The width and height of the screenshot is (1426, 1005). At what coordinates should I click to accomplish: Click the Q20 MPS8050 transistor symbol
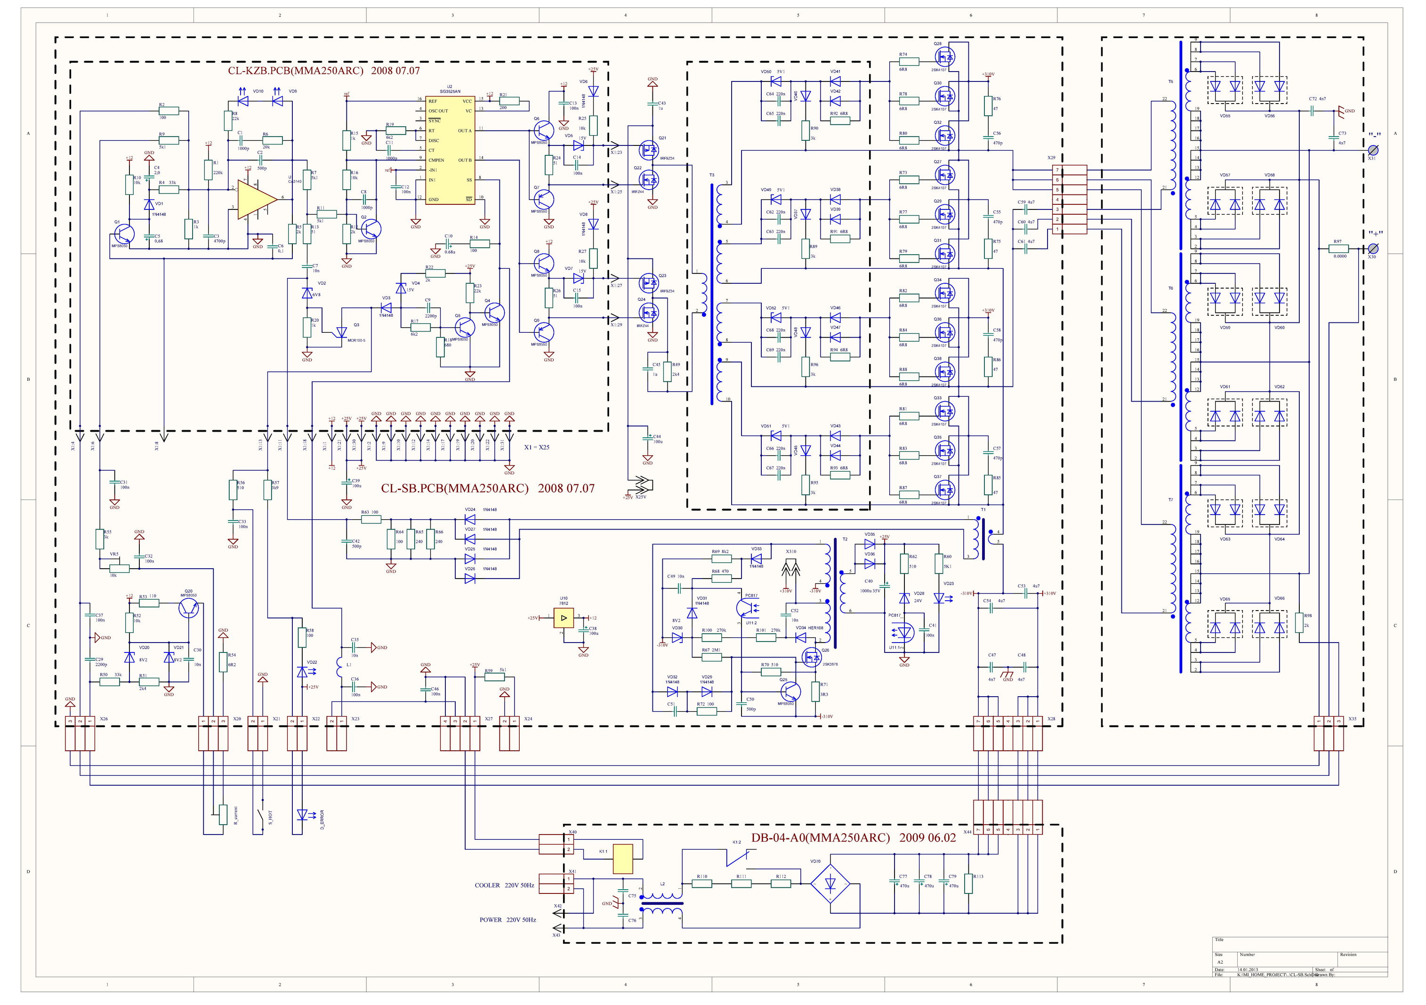click(x=189, y=609)
